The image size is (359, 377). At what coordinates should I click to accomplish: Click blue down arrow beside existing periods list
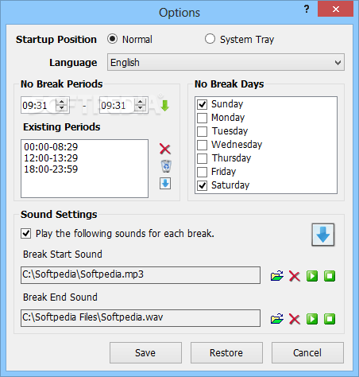tap(165, 184)
